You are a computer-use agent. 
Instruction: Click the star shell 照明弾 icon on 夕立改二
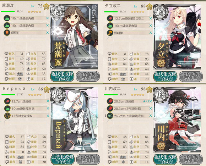[x=110, y=33]
